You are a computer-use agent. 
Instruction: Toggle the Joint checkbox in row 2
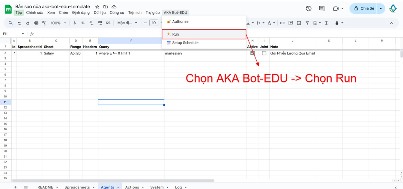[264, 53]
